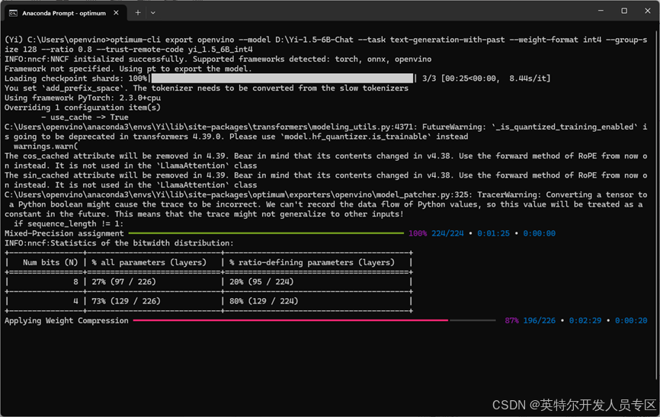Close the terminal window
This screenshot has height=417, width=660.
click(647, 11)
